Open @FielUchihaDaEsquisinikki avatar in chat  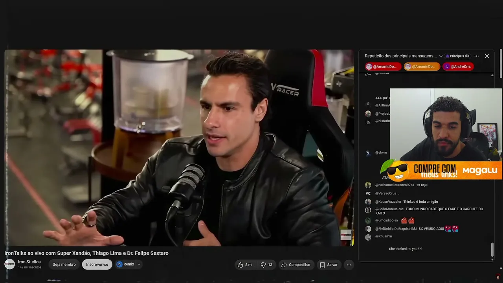tap(368, 229)
